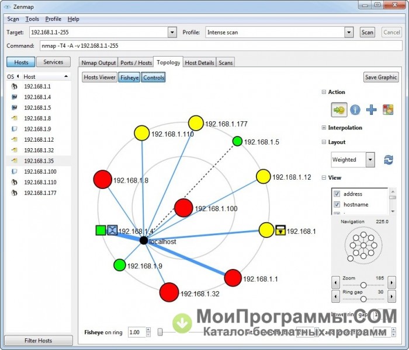The image size is (409, 350).
Task: Select the Fill region action icon
Action: tap(388, 110)
